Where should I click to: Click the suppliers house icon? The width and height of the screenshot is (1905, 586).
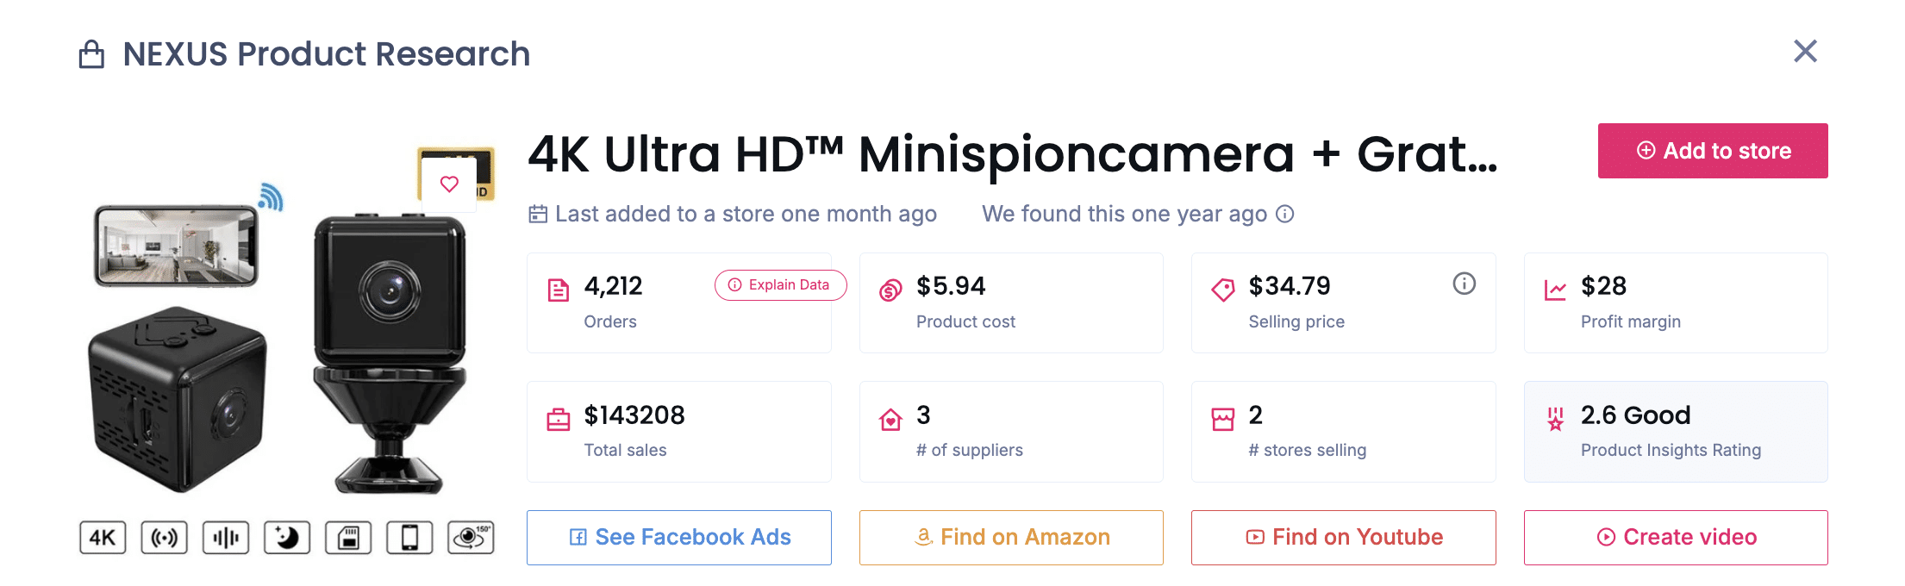[890, 420]
